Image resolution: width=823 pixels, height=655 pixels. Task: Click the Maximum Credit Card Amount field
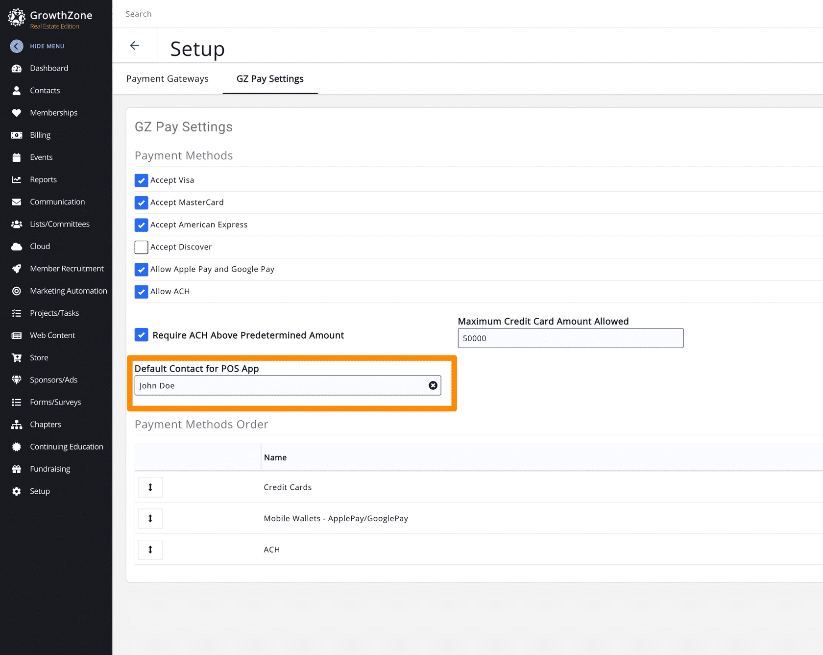pos(570,338)
